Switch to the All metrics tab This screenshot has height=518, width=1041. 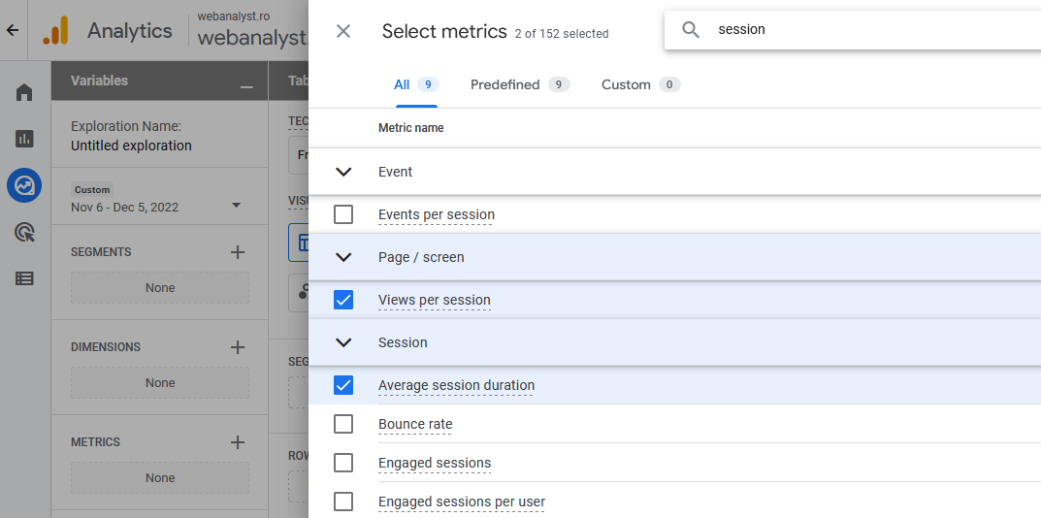(x=416, y=84)
